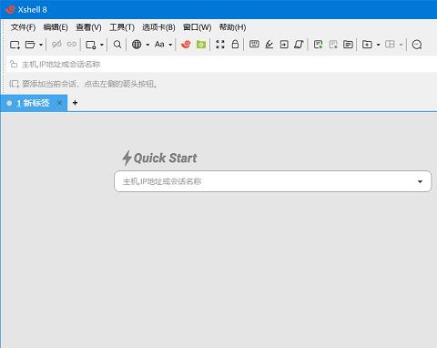437x348 pixels.
Task: Open the 文件(F) menu
Action: click(x=23, y=27)
